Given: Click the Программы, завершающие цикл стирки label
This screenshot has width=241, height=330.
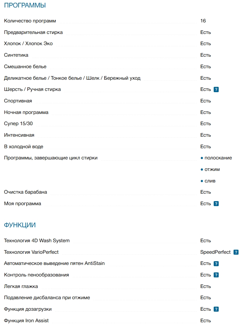Looking at the screenshot, I should point(51,158).
